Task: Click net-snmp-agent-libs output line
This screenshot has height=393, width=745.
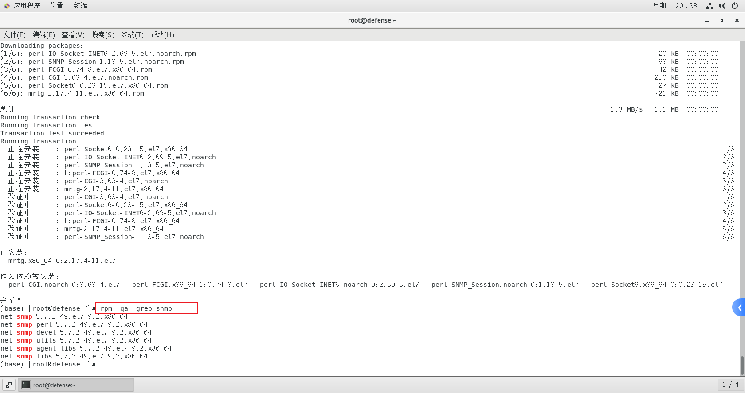Action: click(x=86, y=348)
